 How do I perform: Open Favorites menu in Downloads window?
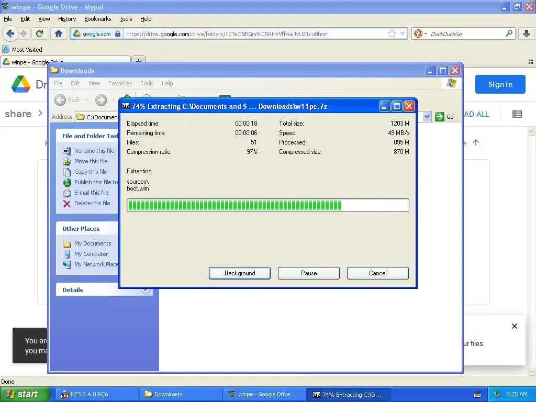[120, 83]
